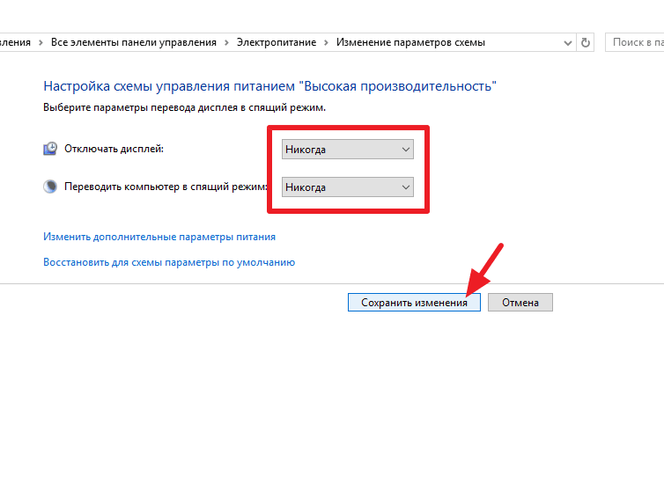This screenshot has width=664, height=491.
Task: Expand address bar history chevron
Action: pos(568,43)
